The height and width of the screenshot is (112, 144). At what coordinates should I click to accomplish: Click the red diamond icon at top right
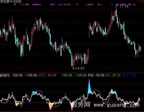[139, 1]
